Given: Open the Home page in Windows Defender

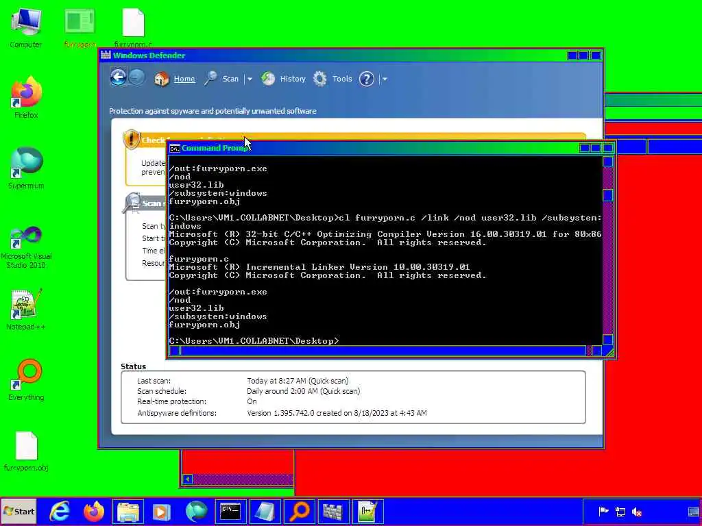Looking at the screenshot, I should point(184,79).
